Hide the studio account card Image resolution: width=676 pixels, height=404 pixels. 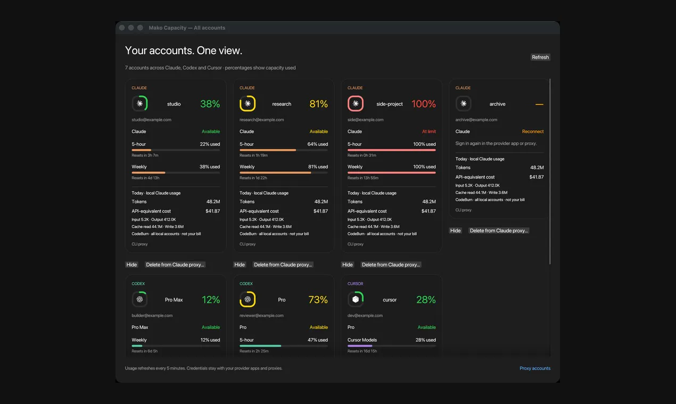[x=131, y=265]
